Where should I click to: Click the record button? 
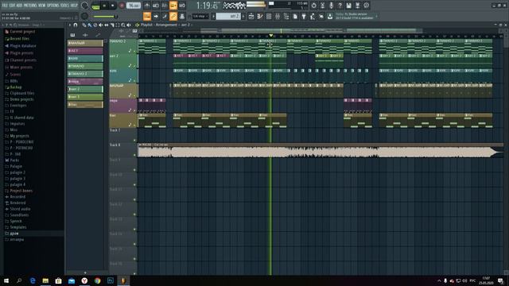(x=122, y=6)
